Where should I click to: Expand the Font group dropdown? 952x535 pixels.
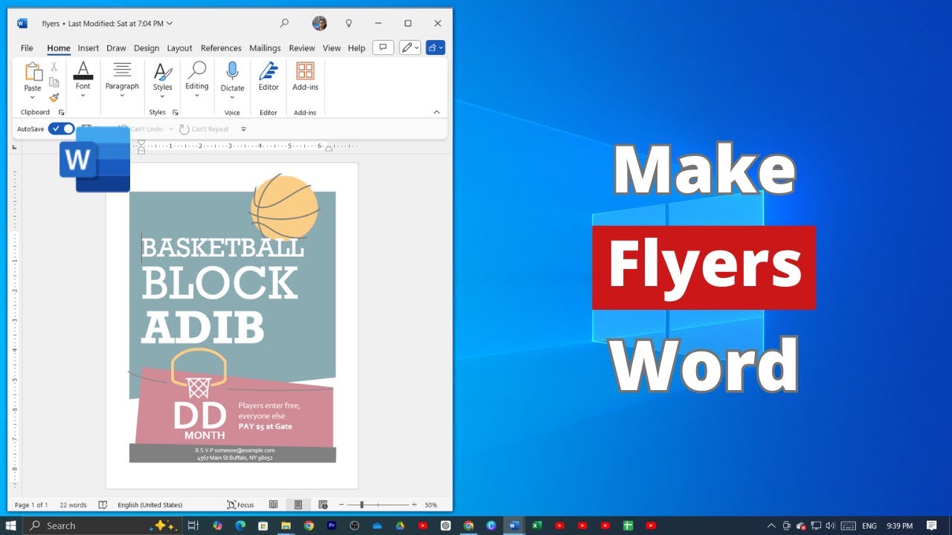[83, 96]
